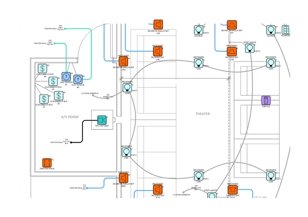308x217 pixels.
Task: Click the gray endpoint dot at AV ROOM DIMMER #4
Action: [184, 192]
